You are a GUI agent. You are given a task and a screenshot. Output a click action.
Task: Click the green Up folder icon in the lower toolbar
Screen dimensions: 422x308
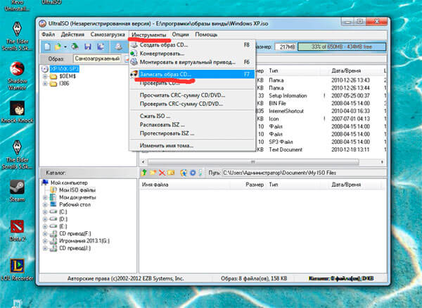(144, 173)
